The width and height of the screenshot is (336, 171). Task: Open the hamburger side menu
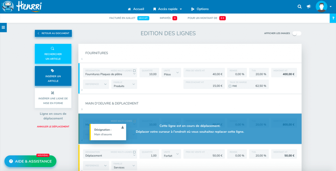[x=3, y=27]
